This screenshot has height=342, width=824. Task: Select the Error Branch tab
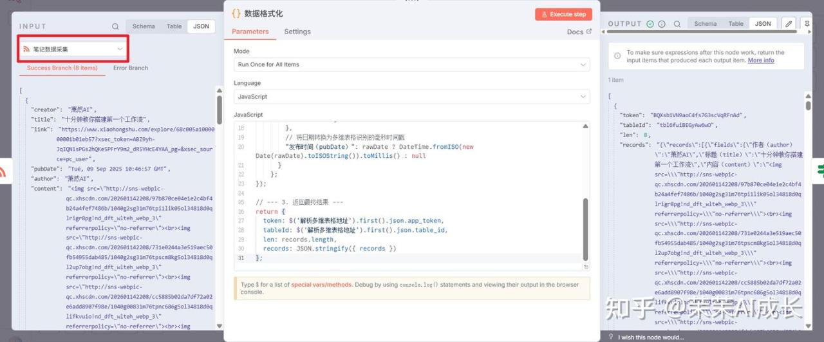131,68
